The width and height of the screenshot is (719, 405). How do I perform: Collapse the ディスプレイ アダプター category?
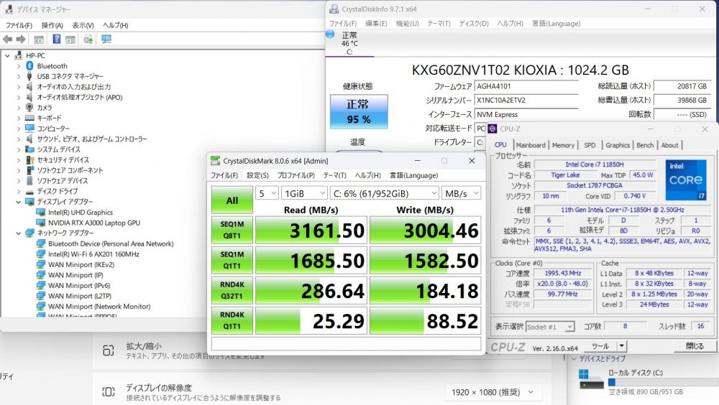click(19, 202)
